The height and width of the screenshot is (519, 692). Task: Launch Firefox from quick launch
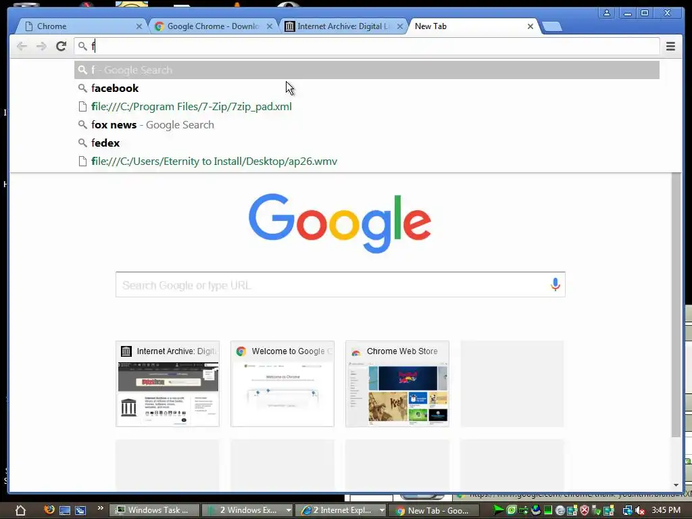tap(49, 510)
